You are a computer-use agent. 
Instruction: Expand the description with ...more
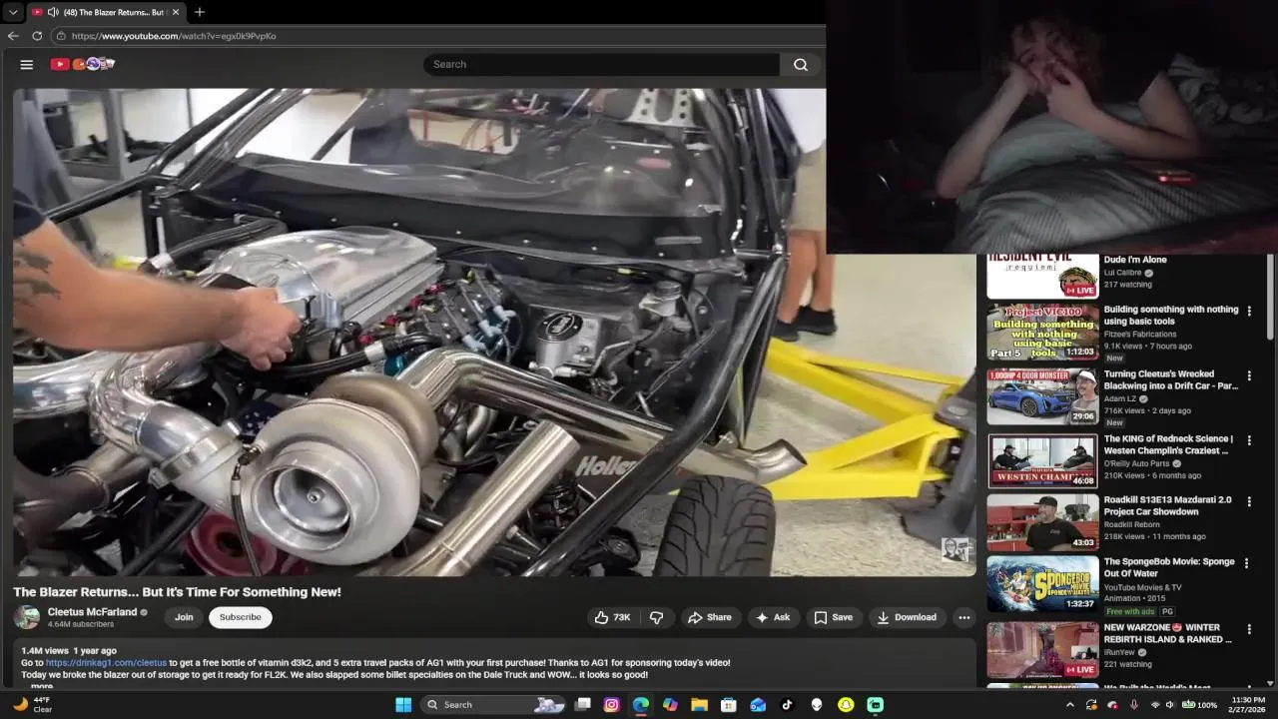coord(41,686)
